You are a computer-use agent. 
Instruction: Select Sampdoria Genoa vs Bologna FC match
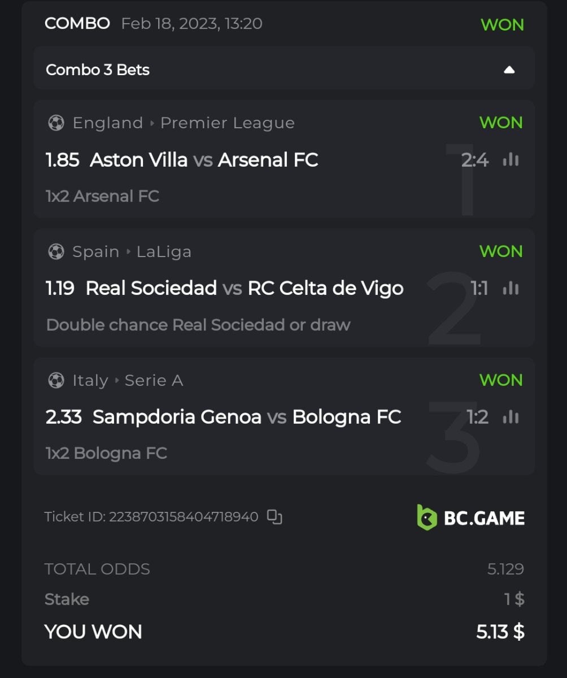click(x=246, y=418)
